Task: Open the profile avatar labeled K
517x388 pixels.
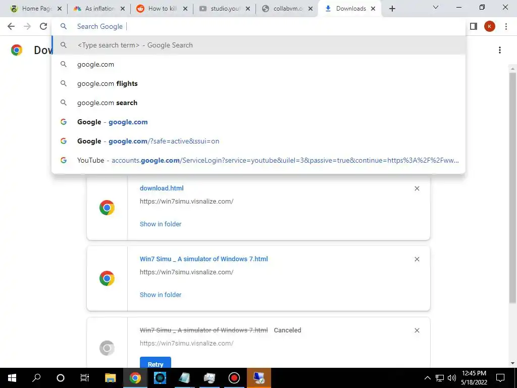Action: 490,26
